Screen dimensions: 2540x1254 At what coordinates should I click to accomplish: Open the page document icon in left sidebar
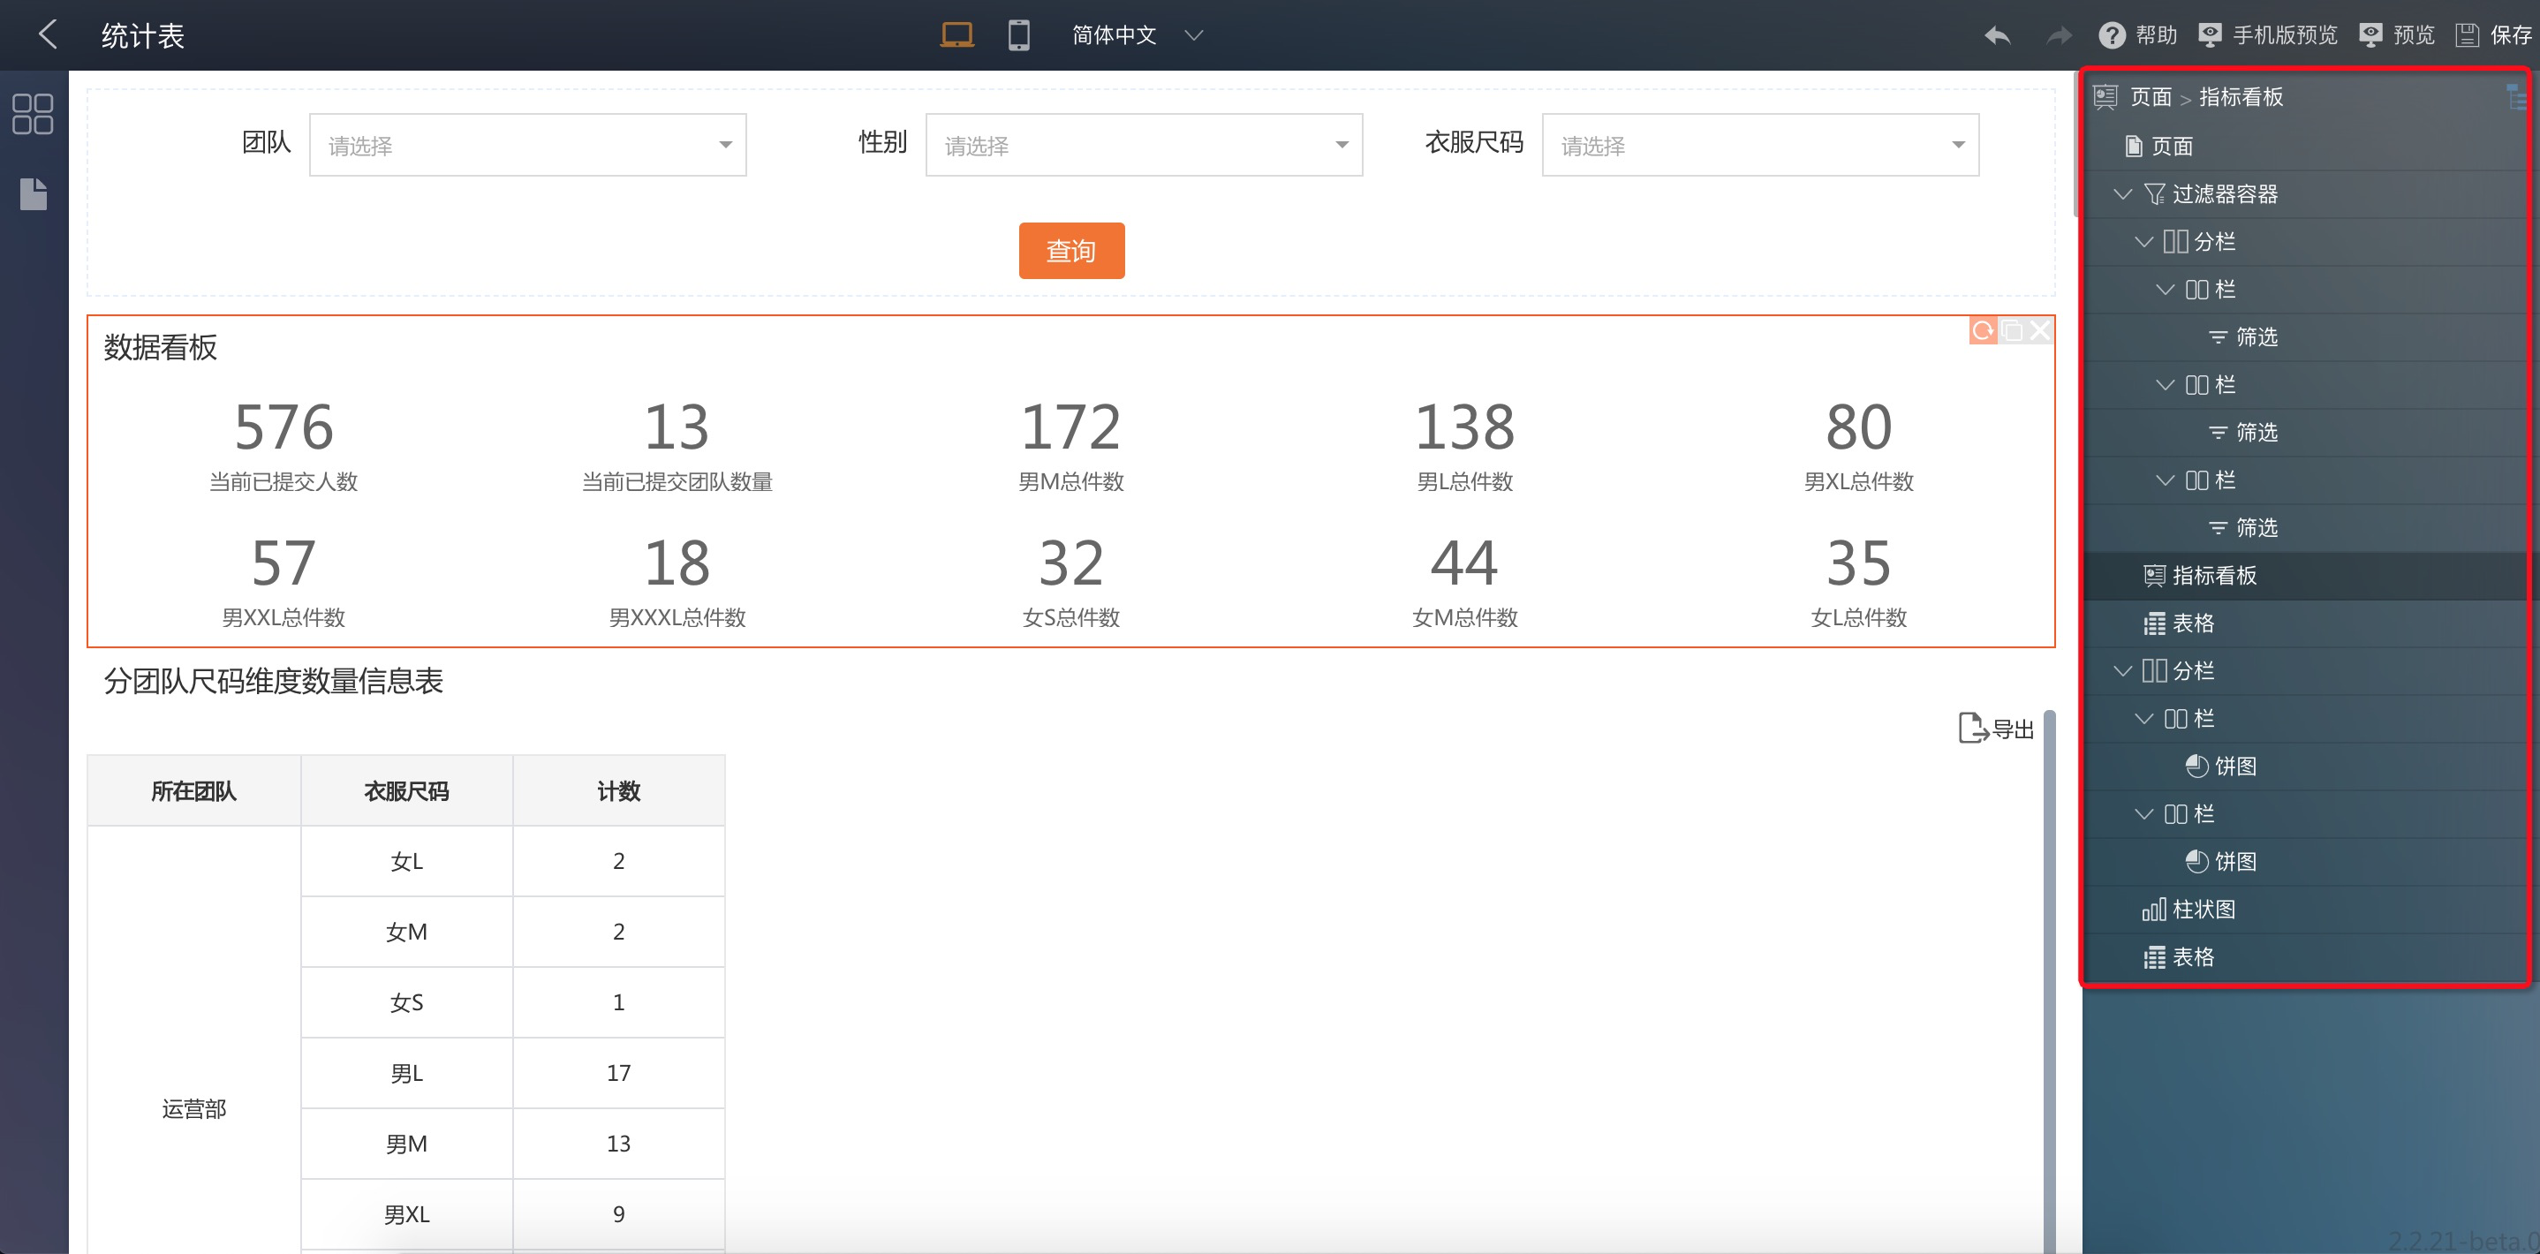pyautogui.click(x=33, y=194)
